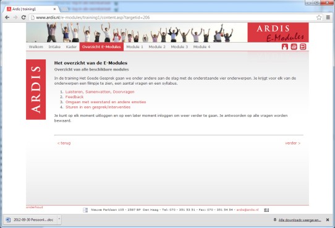Open the Welkom menu item
Viewport: 335px width, 228px height.
coord(36,47)
